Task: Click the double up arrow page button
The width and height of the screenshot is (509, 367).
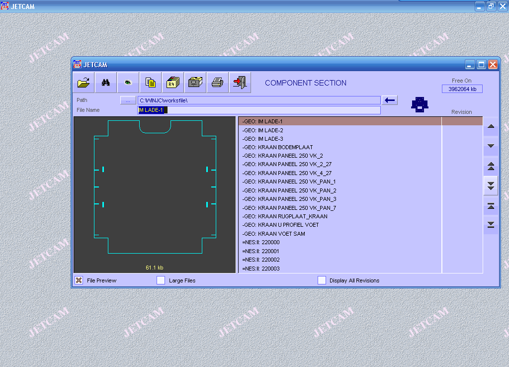Action: click(491, 166)
